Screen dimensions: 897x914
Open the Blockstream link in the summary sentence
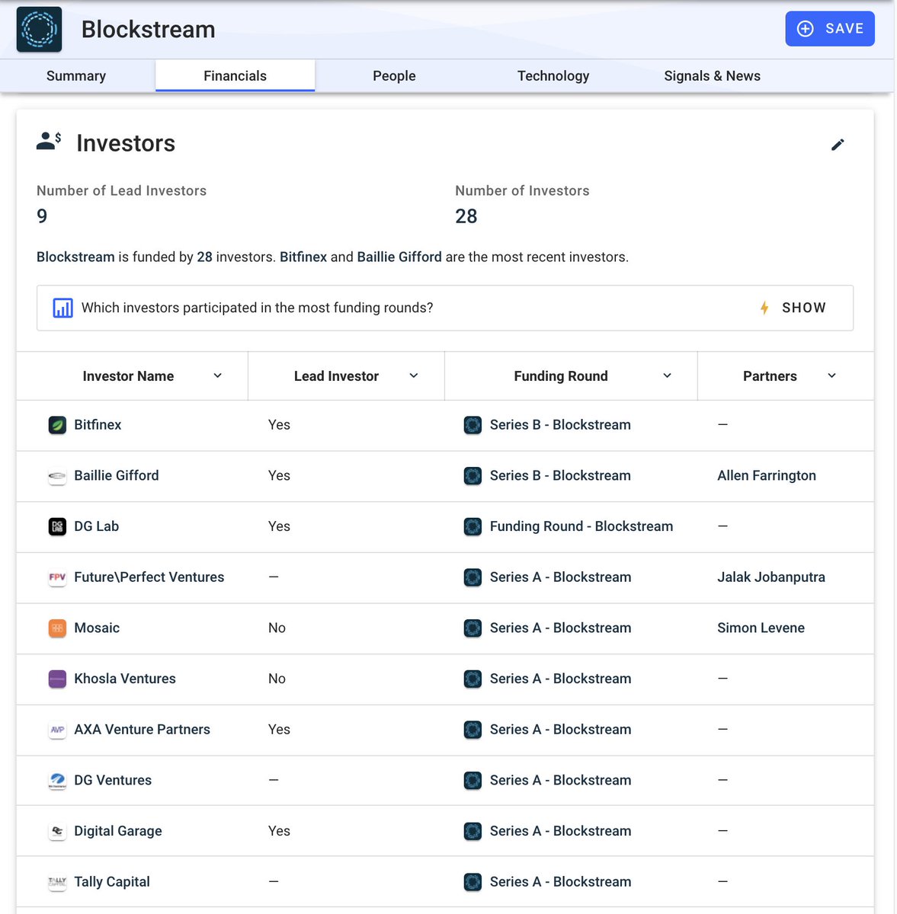click(75, 257)
